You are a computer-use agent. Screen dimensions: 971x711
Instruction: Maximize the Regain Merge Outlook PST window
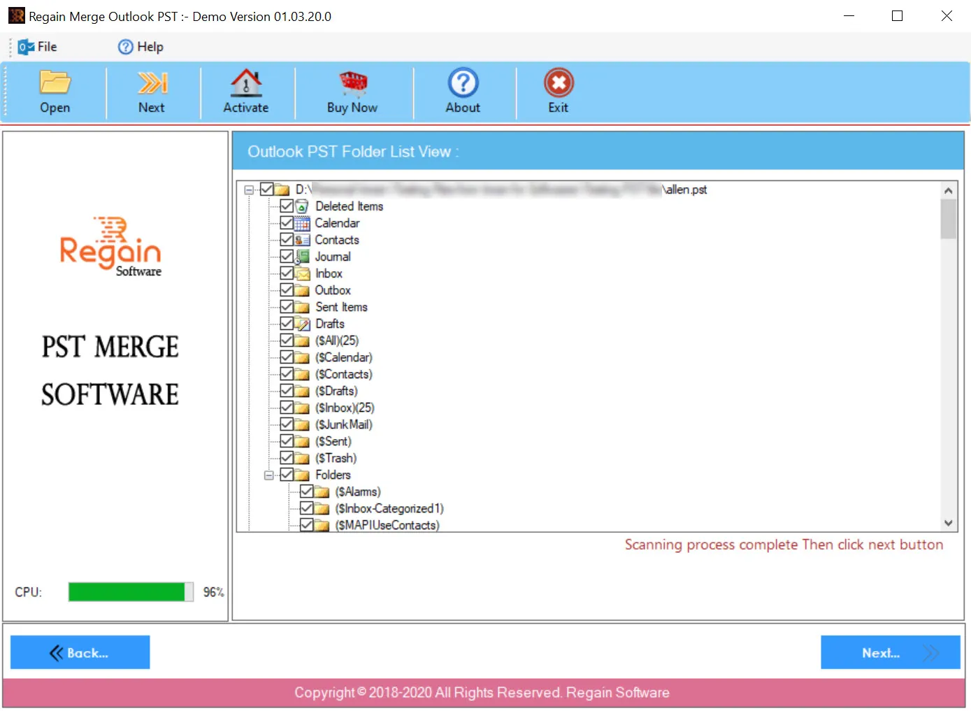pyautogui.click(x=898, y=15)
